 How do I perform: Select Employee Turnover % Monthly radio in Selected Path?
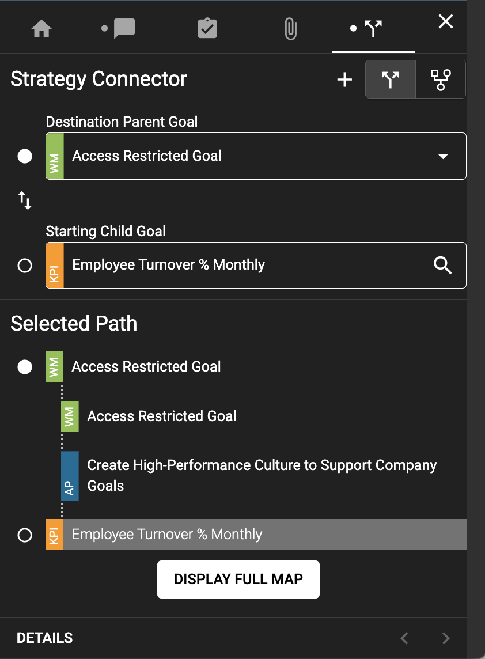(24, 535)
